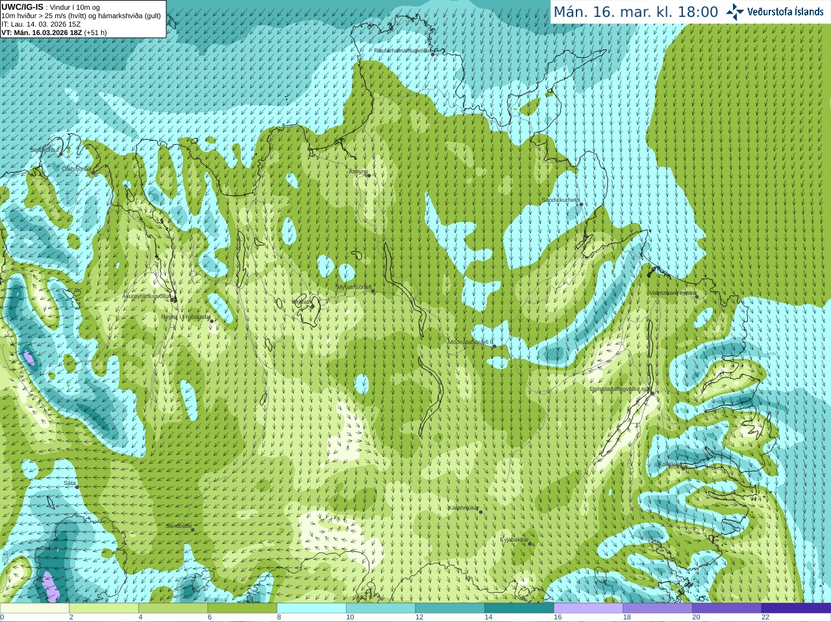Click the Vatnsskarð eystra station label

[x=673, y=293]
